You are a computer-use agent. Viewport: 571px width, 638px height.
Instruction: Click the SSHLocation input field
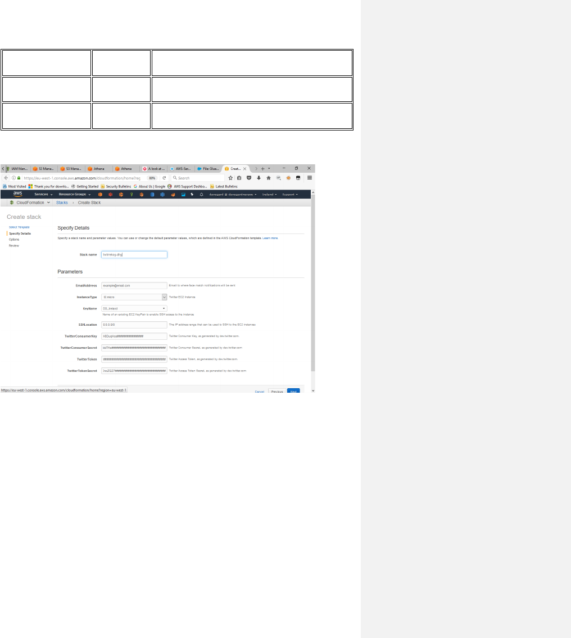[x=134, y=325]
